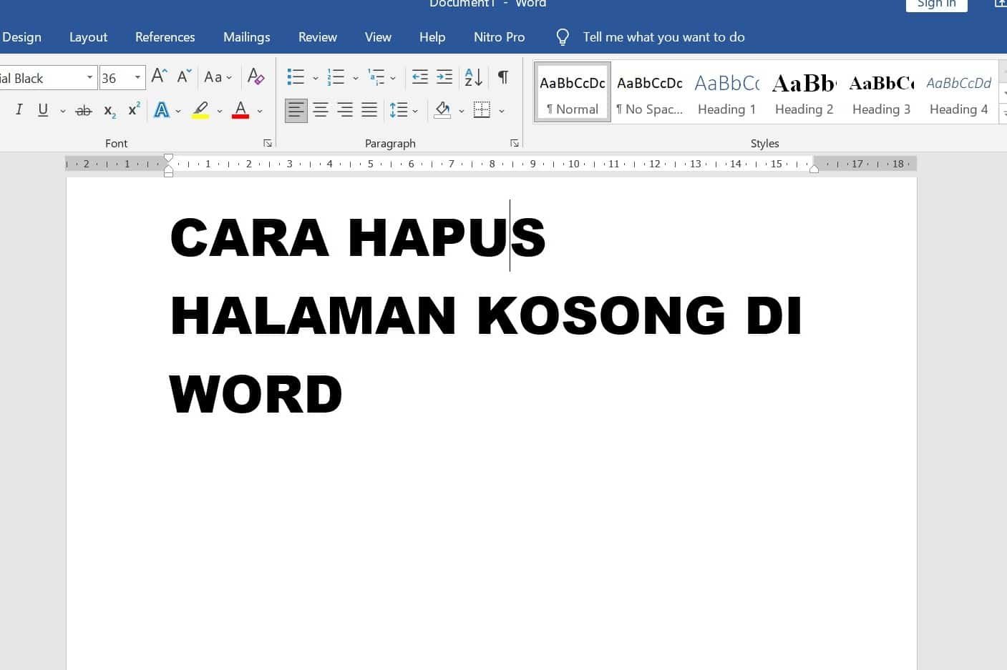Toggle Center text alignment
This screenshot has height=670, width=1007.
coord(321,110)
